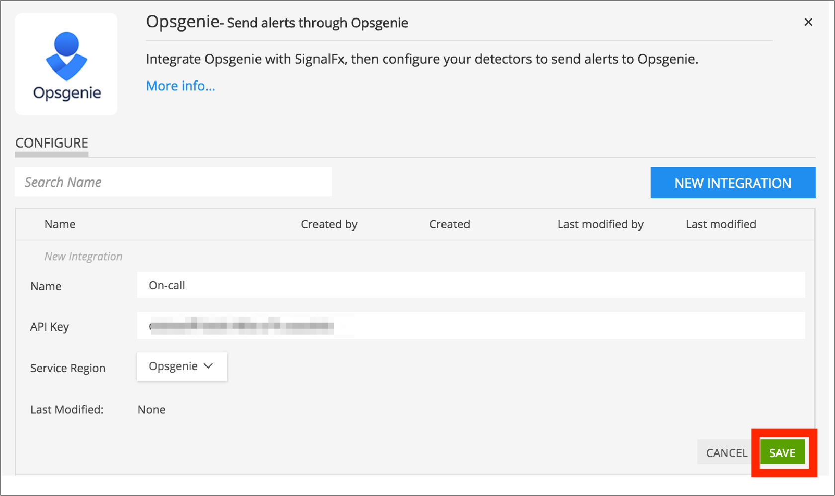Click the integration description sentence
The width and height of the screenshot is (835, 496).
click(422, 59)
